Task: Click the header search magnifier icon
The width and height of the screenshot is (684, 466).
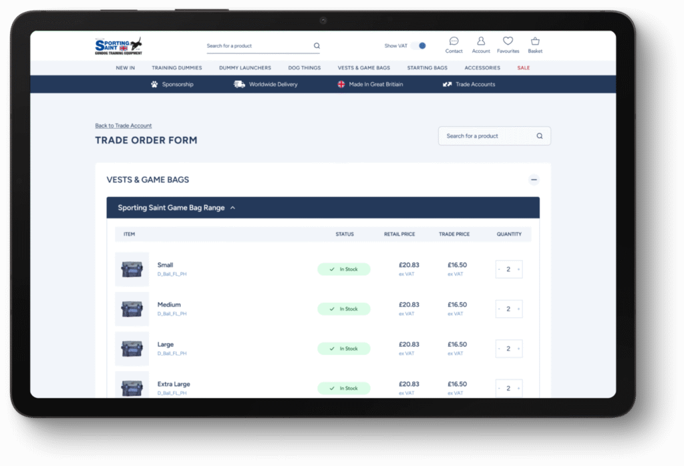Action: coord(317,46)
